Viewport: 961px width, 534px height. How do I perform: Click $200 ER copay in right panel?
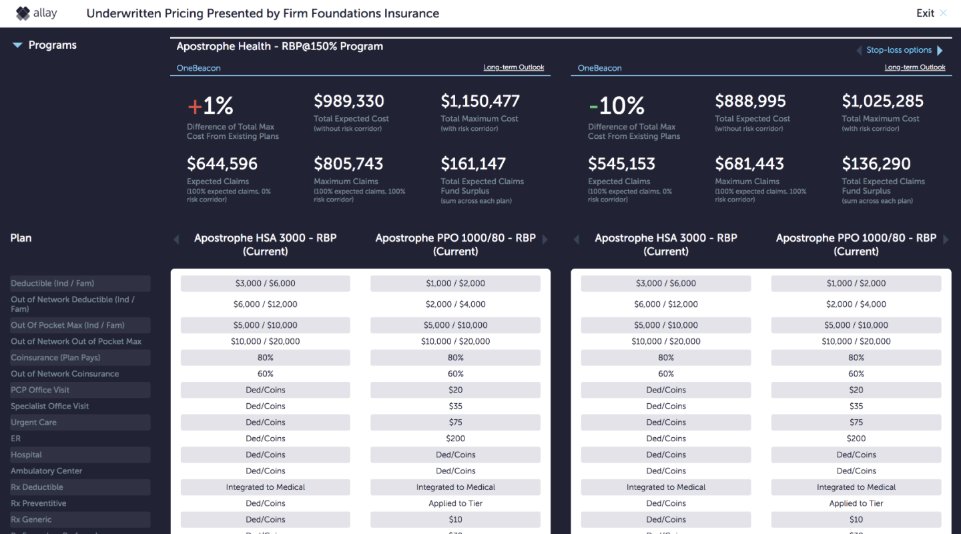pyautogui.click(x=856, y=439)
